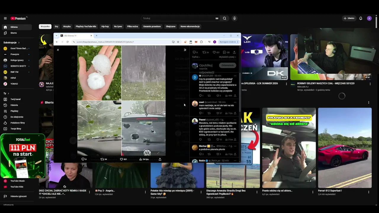Viewport: 379px width, 213px height.
Task: Click the Odpowiedz reply button
Action: 228,65
